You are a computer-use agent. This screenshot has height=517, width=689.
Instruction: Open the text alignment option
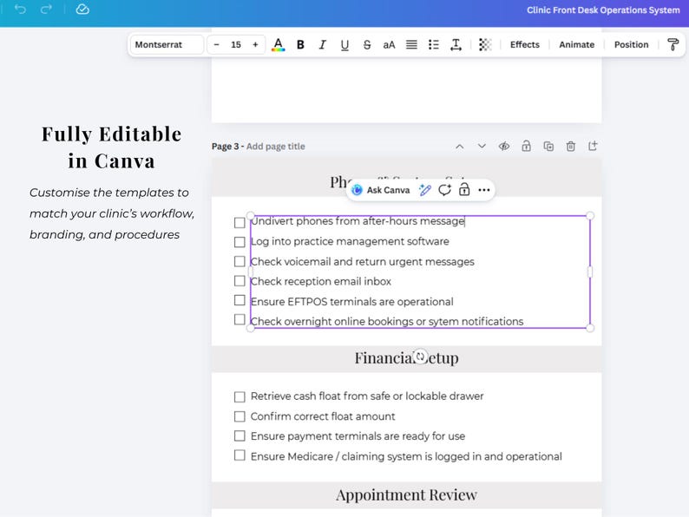(x=411, y=45)
